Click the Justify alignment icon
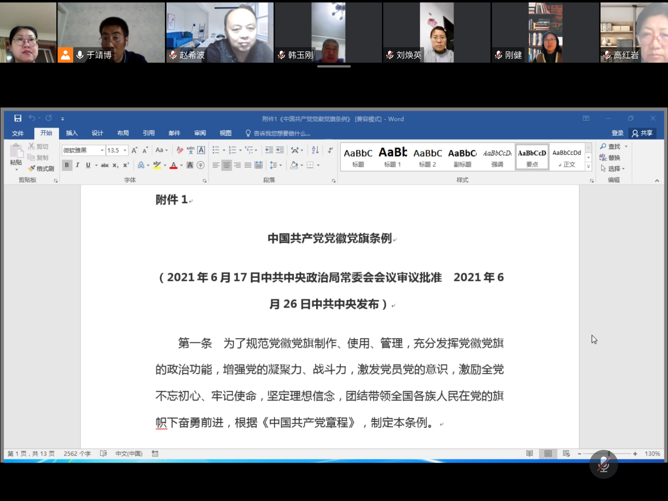Image resolution: width=668 pixels, height=501 pixels. [248, 165]
